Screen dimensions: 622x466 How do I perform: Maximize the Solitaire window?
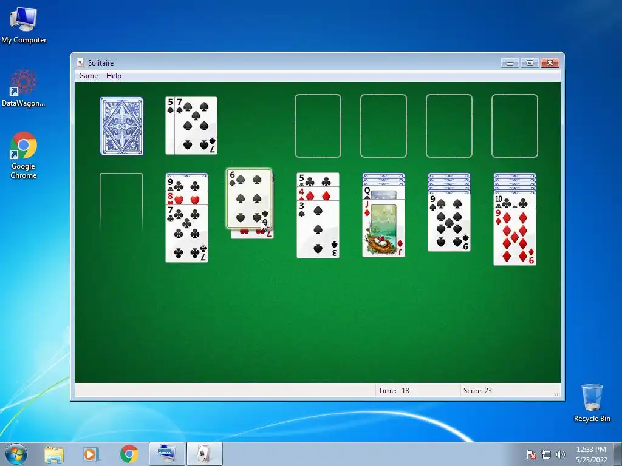tap(530, 62)
